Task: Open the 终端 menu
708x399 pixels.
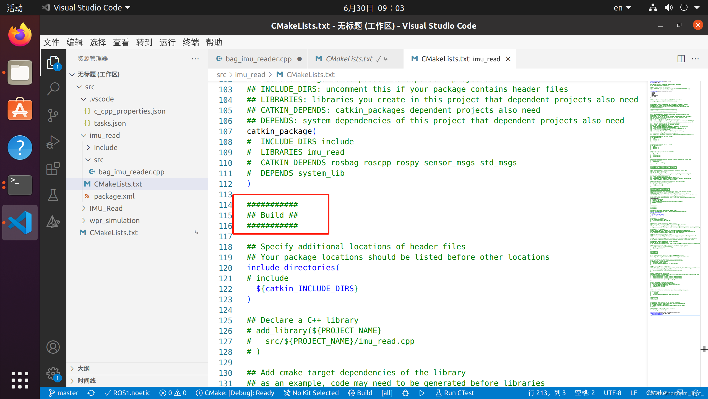Action: click(x=191, y=42)
